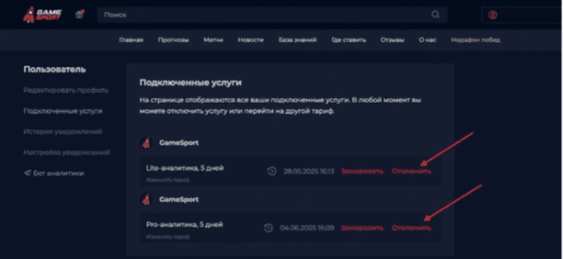Open the Матчи menu item
The width and height of the screenshot is (563, 259).
coord(213,40)
